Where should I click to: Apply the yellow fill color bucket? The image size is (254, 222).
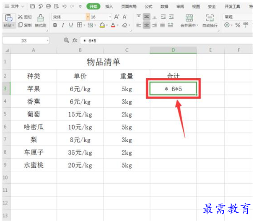click(x=102, y=25)
